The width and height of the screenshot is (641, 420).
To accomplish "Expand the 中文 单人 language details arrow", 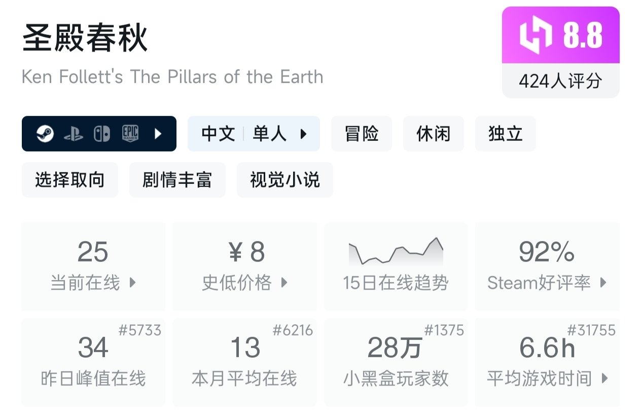I will click(303, 134).
